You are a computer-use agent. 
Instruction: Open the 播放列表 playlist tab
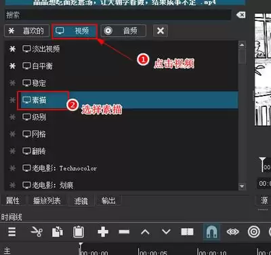tap(47, 200)
